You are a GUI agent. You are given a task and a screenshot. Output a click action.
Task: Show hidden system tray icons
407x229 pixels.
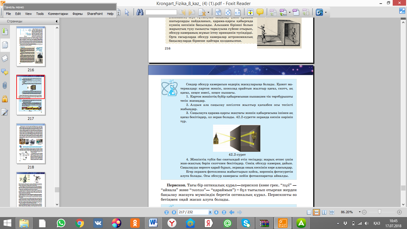338,223
